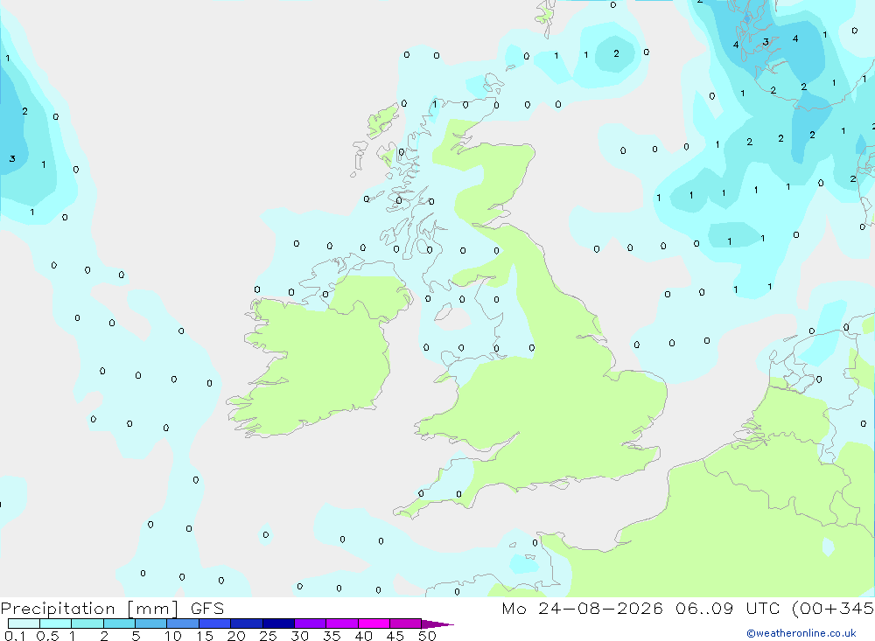Image resolution: width=875 pixels, height=641 pixels.
Task: Click the legend value "50"
Action: [427, 636]
